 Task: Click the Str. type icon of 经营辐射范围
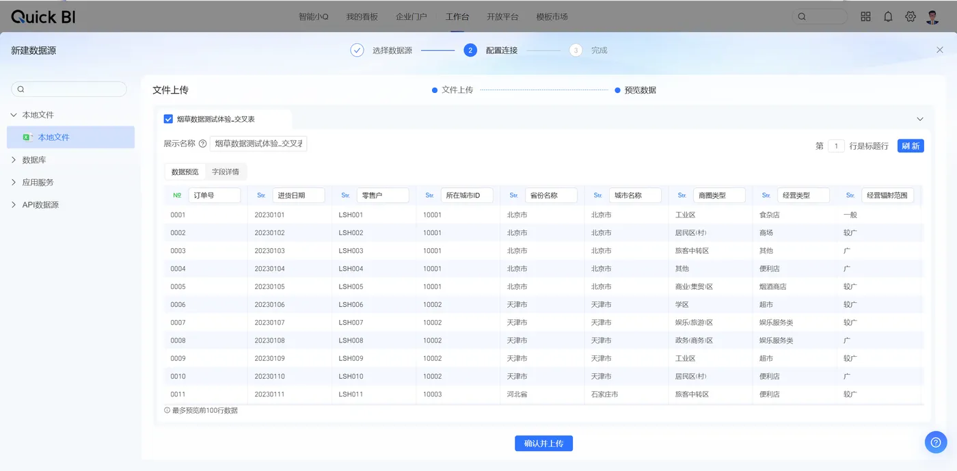tap(850, 196)
